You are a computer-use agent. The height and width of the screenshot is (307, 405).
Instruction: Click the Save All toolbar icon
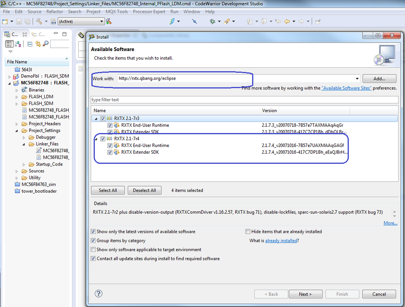tap(28, 21)
